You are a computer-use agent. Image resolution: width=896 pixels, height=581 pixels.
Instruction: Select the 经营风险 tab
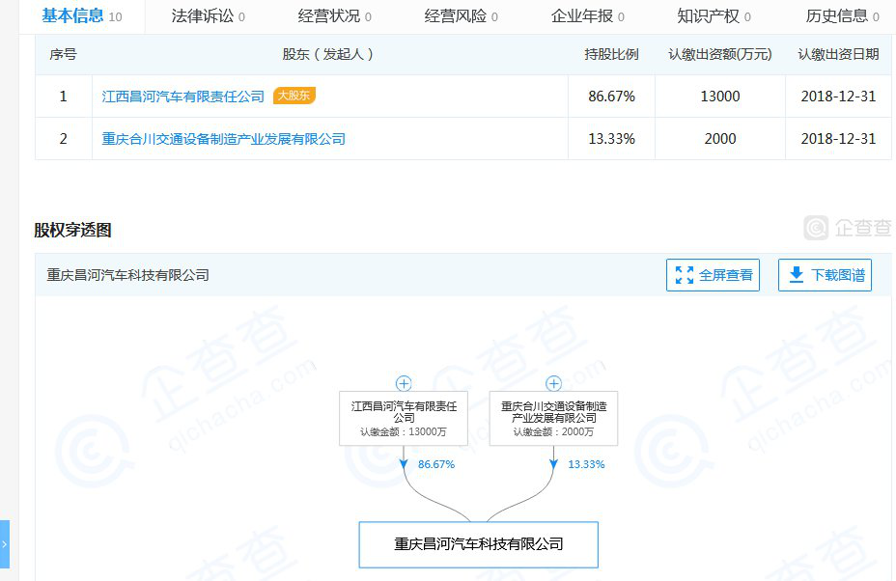(x=461, y=16)
